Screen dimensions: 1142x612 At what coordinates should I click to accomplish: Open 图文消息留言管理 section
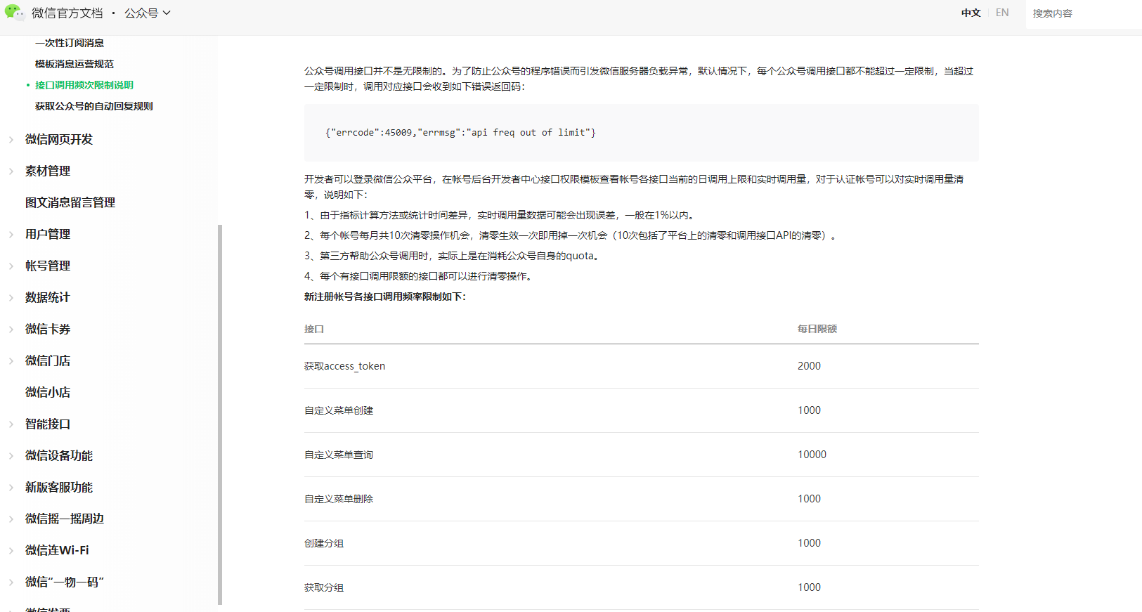click(70, 202)
